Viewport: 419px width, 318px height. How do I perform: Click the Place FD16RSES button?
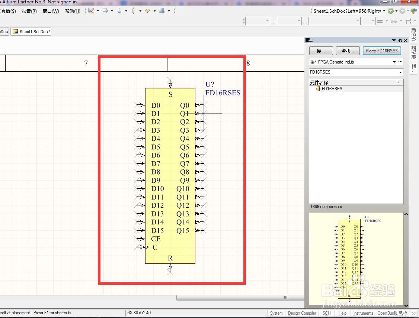click(381, 51)
